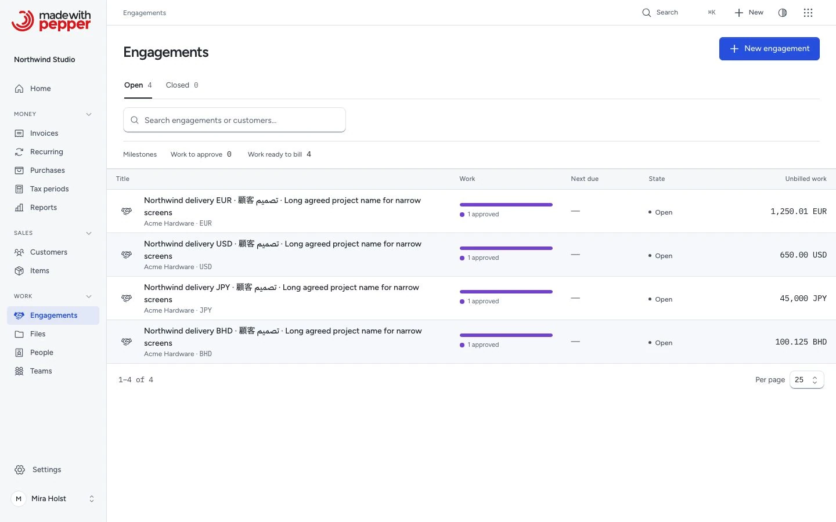Click the Work column header
Viewport: 836px width, 522px height.
click(x=467, y=179)
